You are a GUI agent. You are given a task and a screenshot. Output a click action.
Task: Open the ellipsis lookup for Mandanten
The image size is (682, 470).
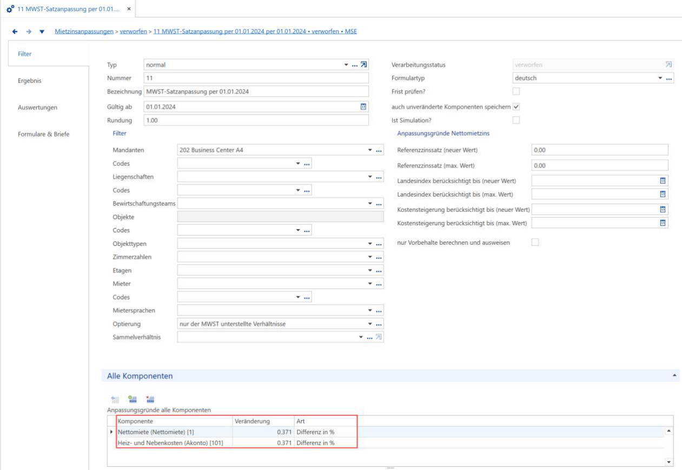[379, 150]
